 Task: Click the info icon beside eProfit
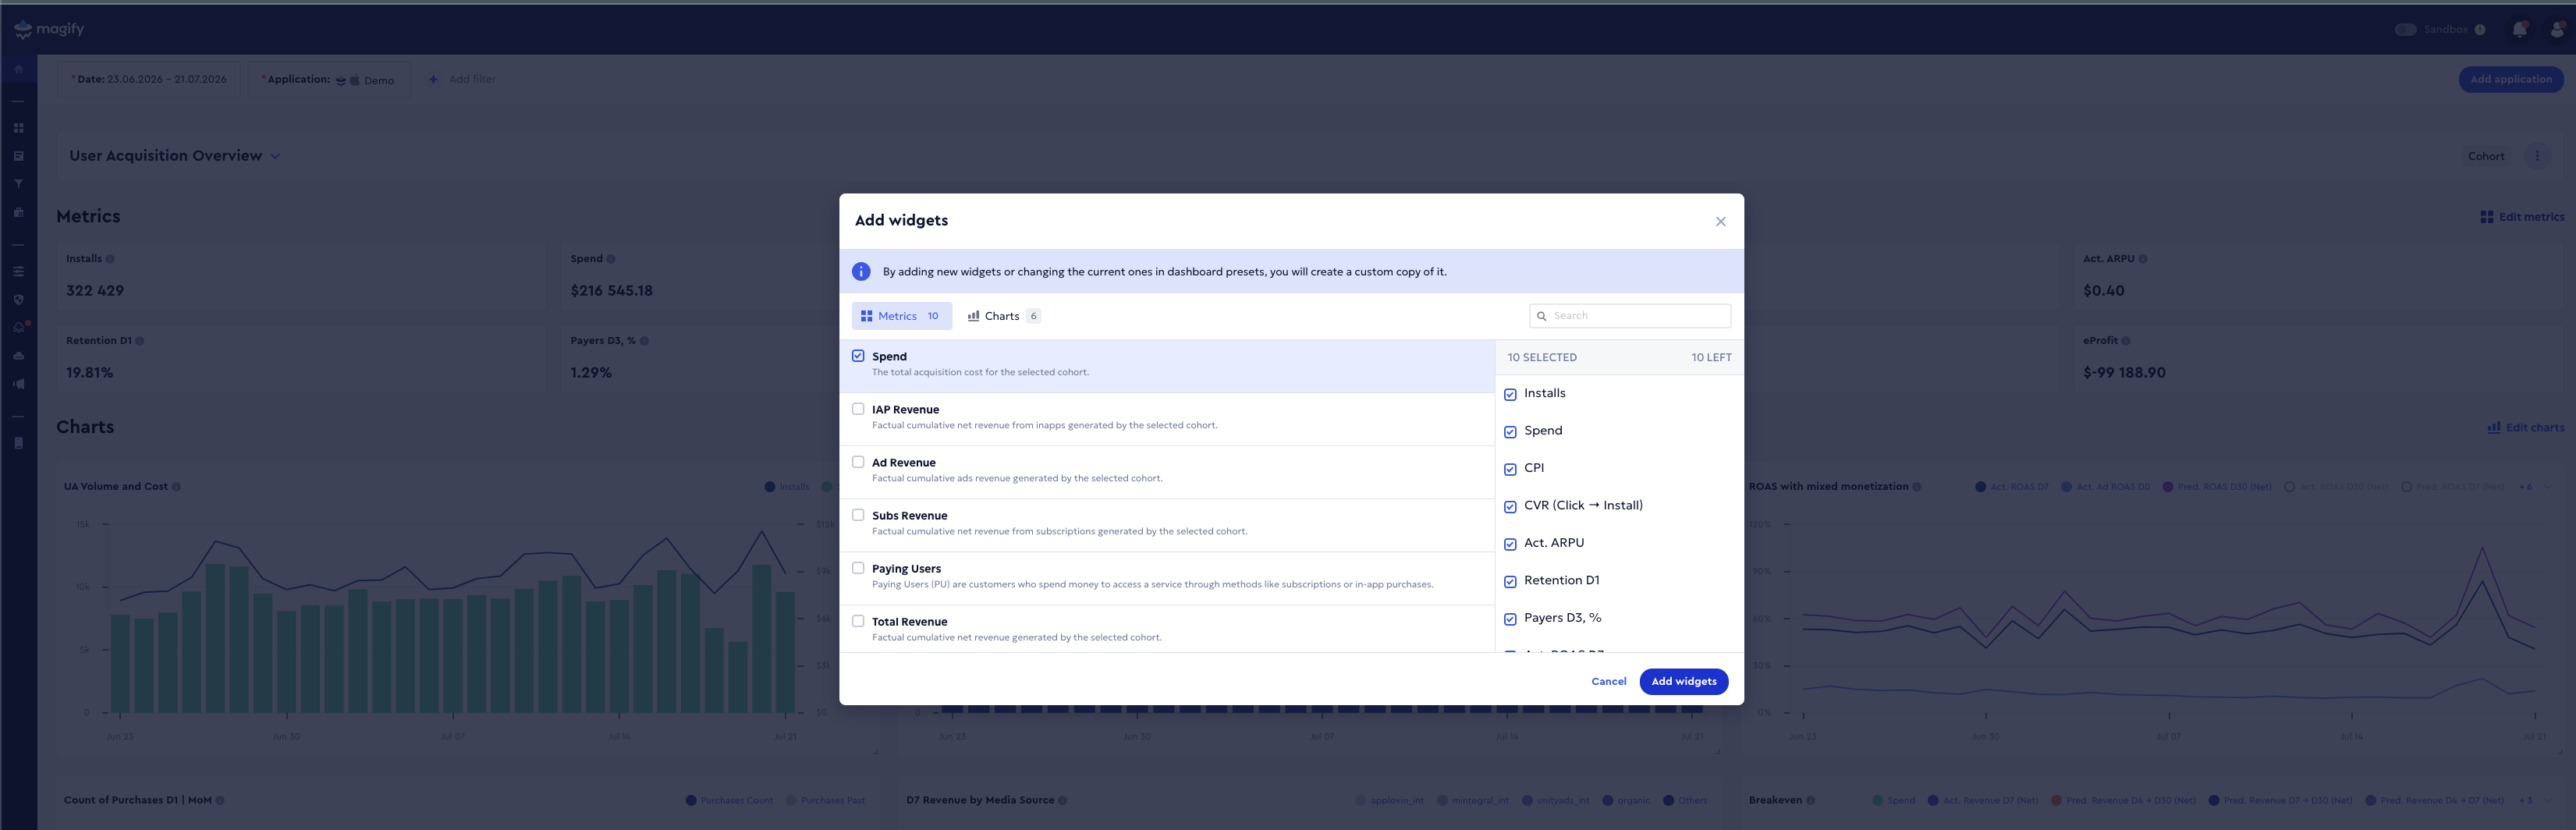(2126, 341)
